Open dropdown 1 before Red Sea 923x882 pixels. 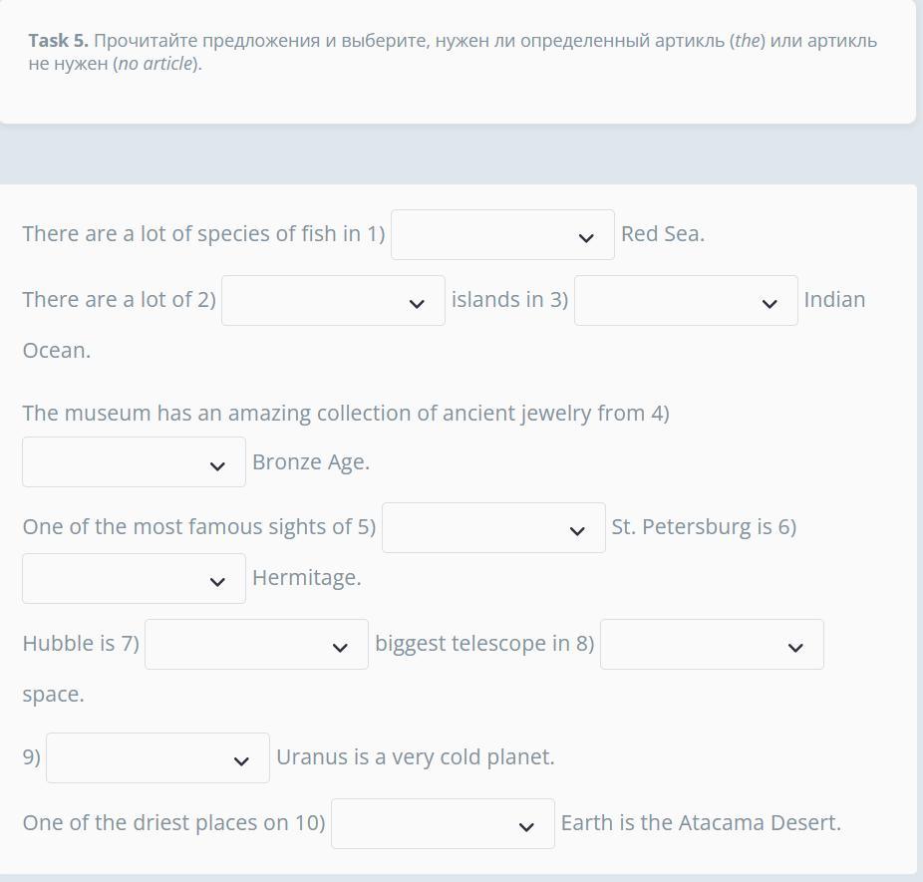[x=502, y=234]
